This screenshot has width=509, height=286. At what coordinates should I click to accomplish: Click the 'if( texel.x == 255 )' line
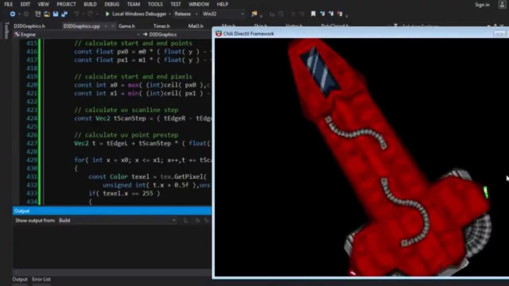(x=124, y=193)
